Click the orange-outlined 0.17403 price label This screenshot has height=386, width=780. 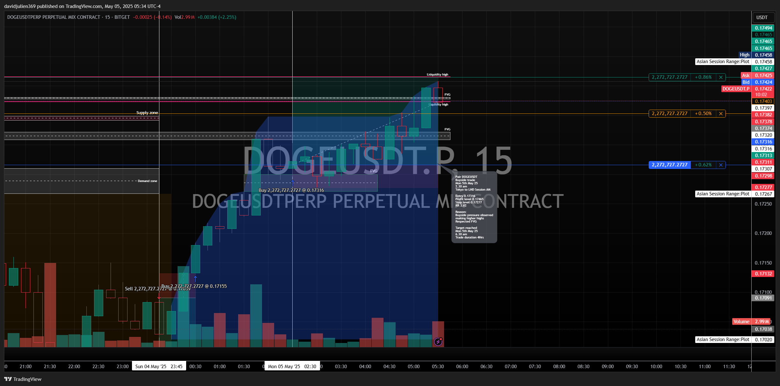point(763,101)
